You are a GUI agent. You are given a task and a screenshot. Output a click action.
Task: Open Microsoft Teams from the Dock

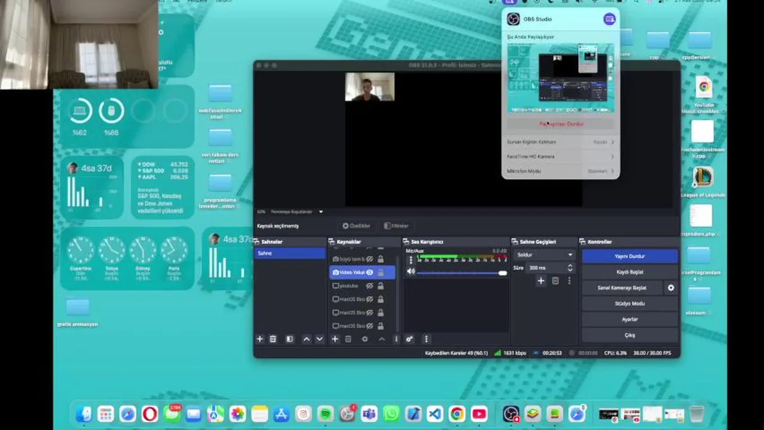[x=369, y=414]
